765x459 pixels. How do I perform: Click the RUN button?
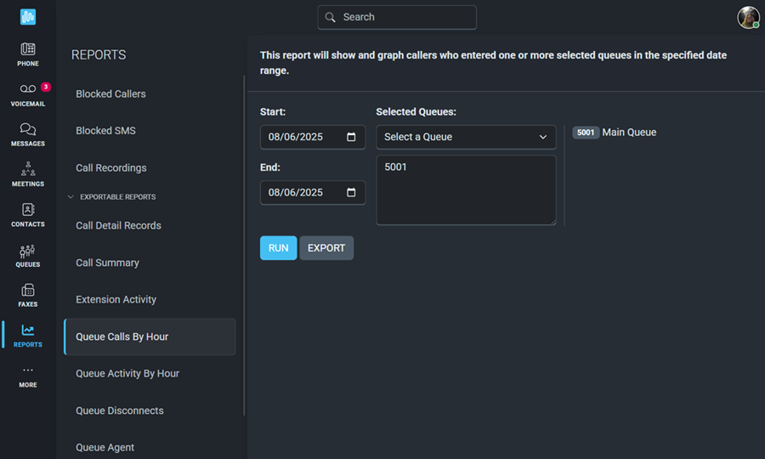[278, 248]
